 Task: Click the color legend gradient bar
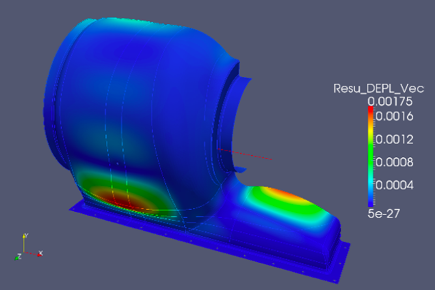coord(371,156)
